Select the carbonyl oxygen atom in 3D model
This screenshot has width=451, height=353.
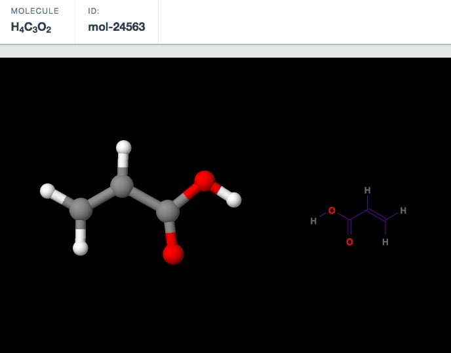173,253
